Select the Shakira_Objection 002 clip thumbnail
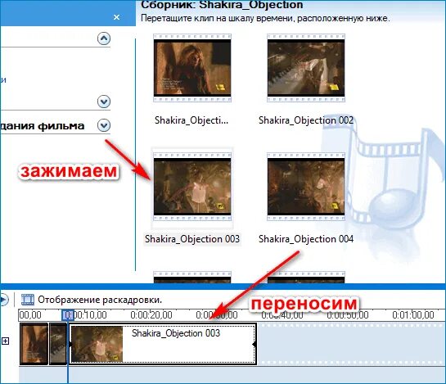 coord(306,68)
